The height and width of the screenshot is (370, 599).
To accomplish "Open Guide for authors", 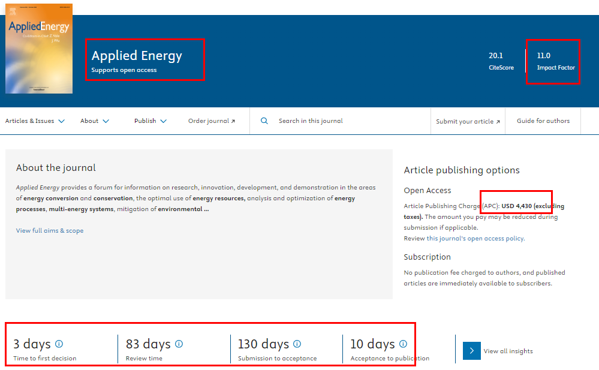I will (x=543, y=121).
